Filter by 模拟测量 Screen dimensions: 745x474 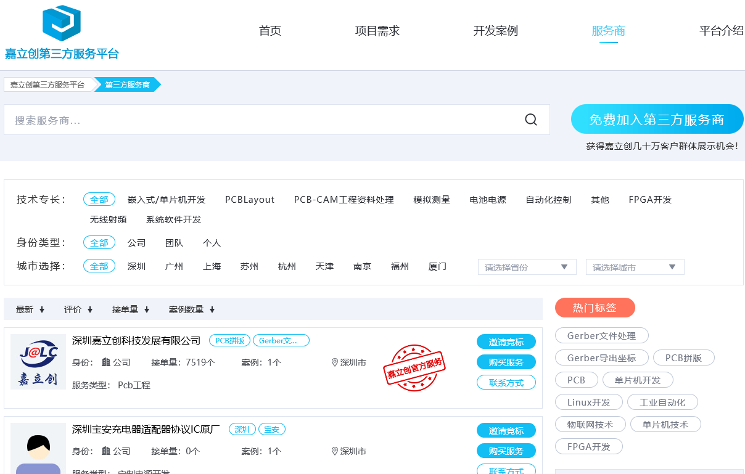point(432,200)
